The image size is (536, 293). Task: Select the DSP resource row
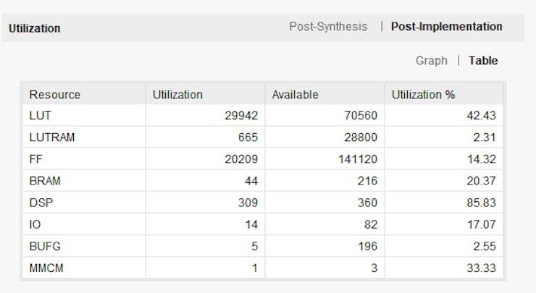click(262, 203)
